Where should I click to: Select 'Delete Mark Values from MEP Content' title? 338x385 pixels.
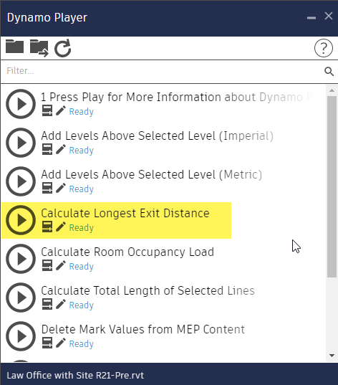click(x=143, y=330)
